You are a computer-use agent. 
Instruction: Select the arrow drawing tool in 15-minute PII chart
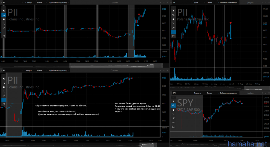click(4, 28)
